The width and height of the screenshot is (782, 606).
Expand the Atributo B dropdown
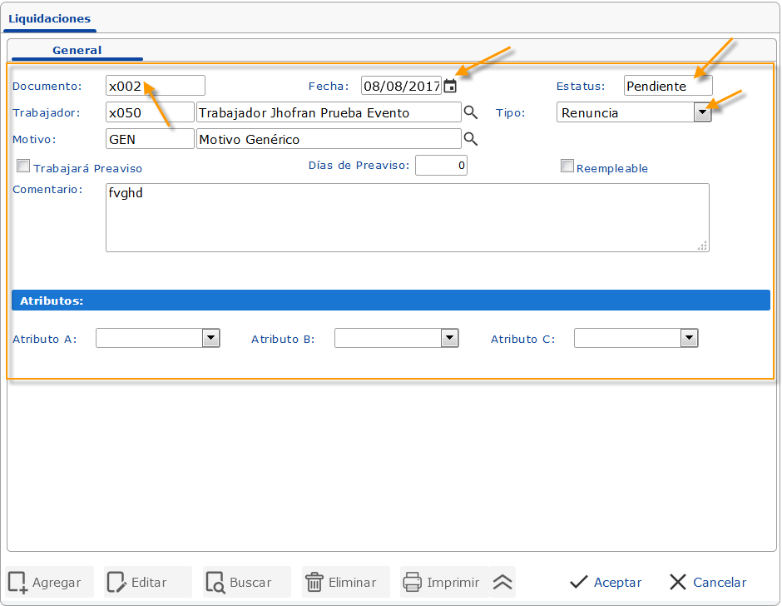[450, 338]
